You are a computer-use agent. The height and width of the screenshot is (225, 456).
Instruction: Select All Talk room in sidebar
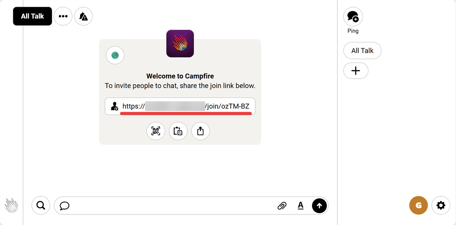click(362, 50)
